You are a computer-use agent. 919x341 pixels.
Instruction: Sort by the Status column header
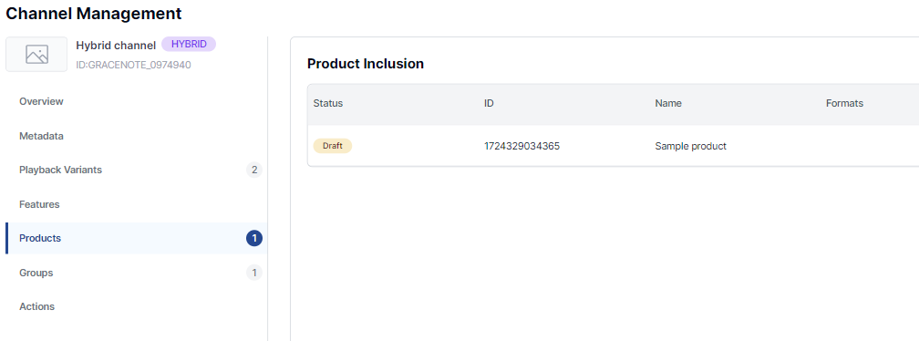click(x=328, y=103)
